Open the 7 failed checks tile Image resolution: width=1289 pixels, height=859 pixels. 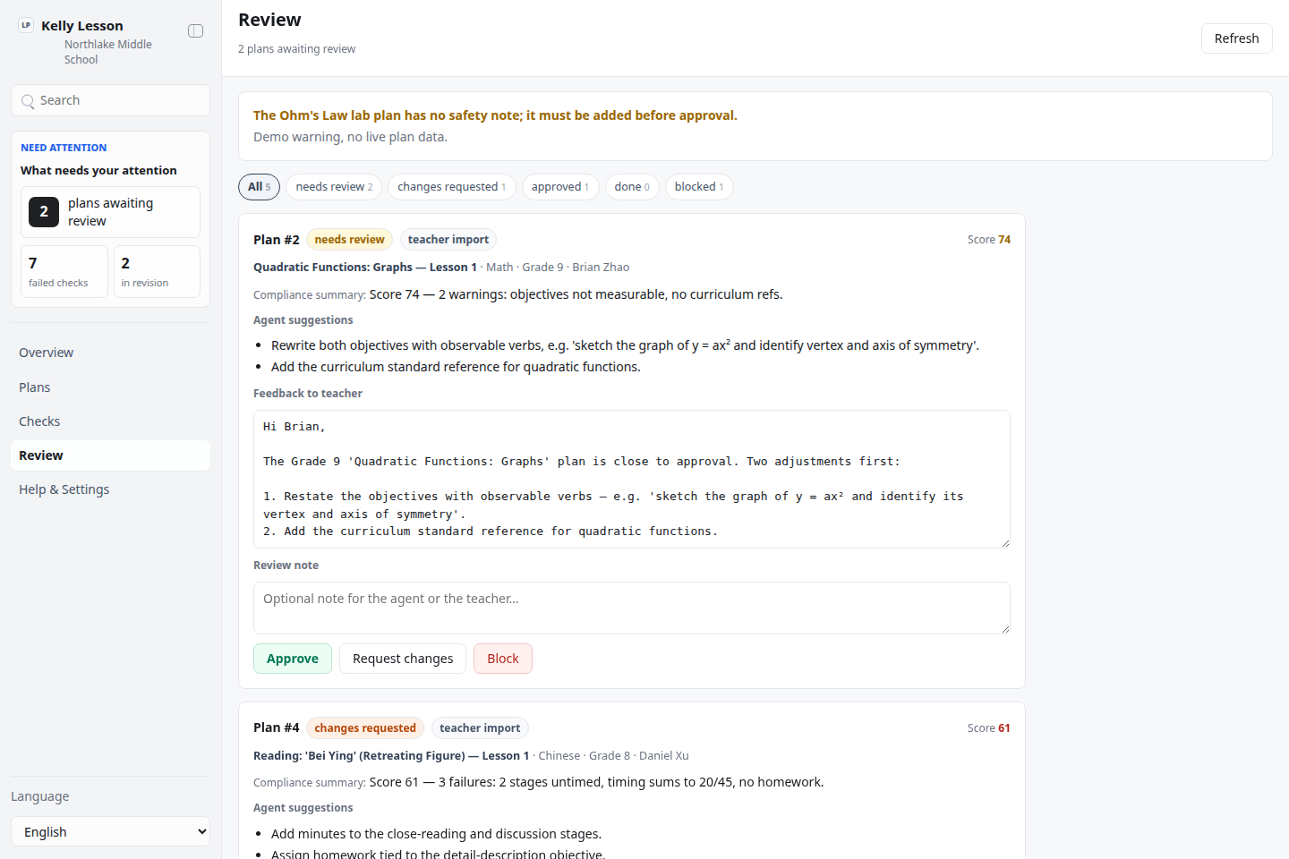pyautogui.click(x=64, y=271)
